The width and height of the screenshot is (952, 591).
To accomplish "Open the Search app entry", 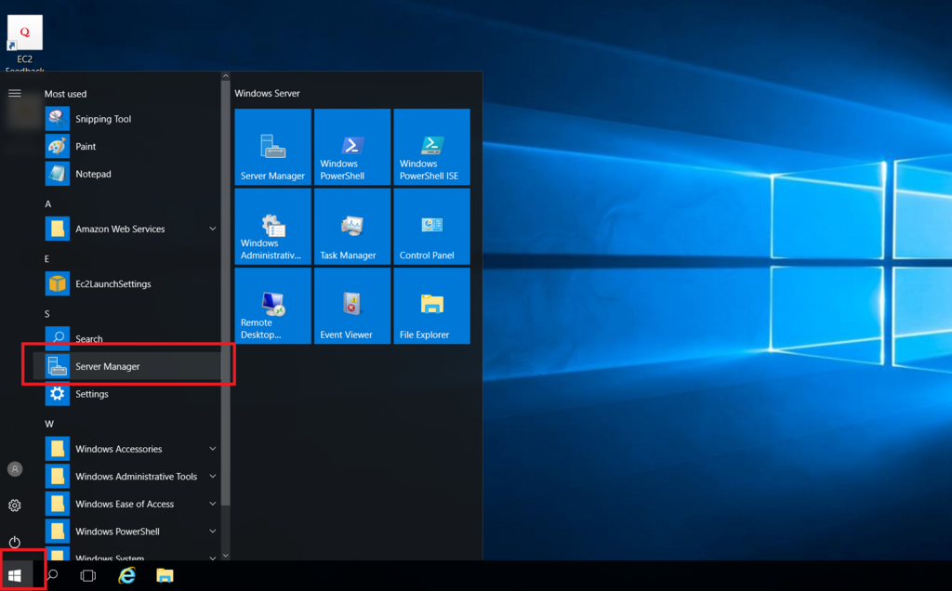I will [126, 338].
